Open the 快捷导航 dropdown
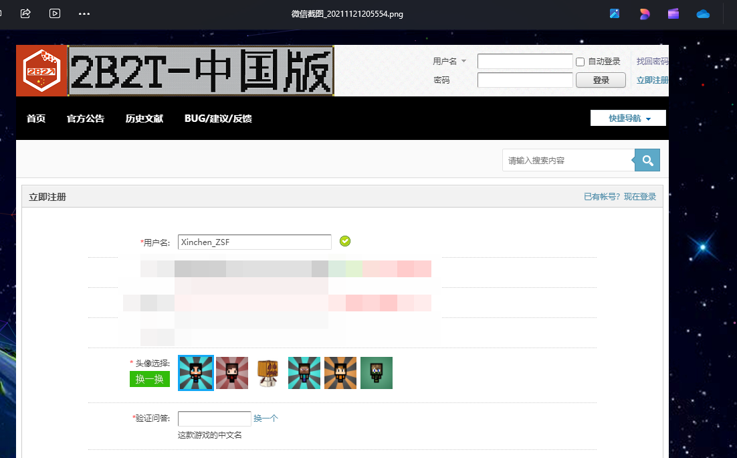Viewport: 737px width, 458px height. click(x=628, y=118)
